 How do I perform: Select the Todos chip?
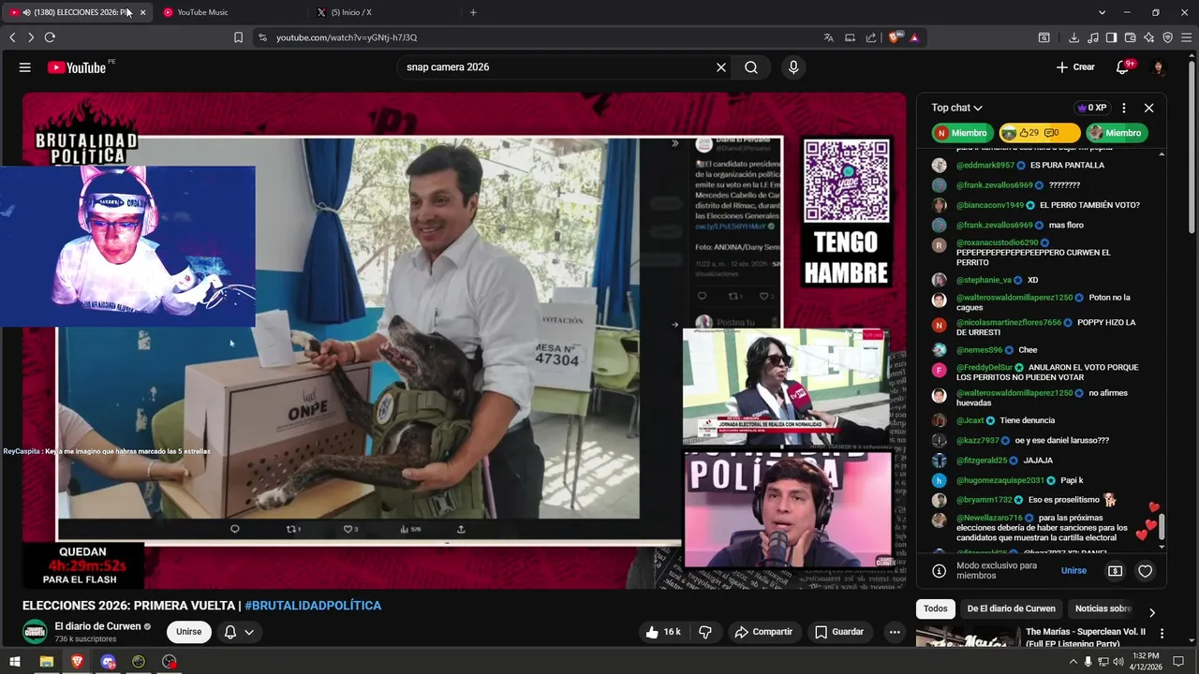pyautogui.click(x=935, y=608)
